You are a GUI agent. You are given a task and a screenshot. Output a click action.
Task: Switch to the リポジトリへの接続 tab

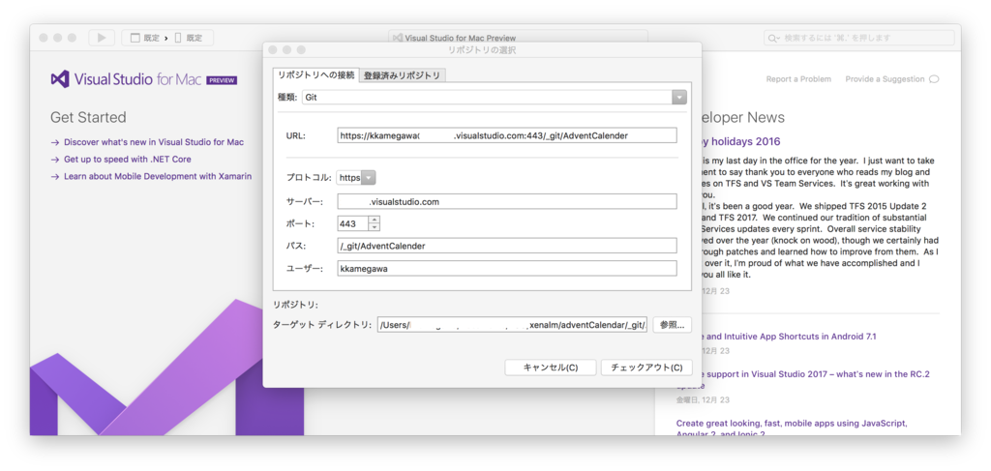pyautogui.click(x=316, y=75)
